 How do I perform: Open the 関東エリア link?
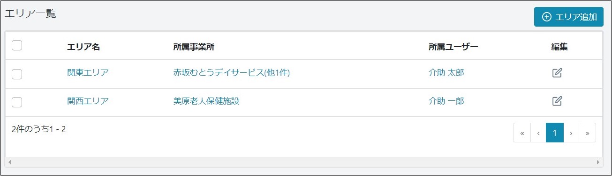tap(88, 72)
